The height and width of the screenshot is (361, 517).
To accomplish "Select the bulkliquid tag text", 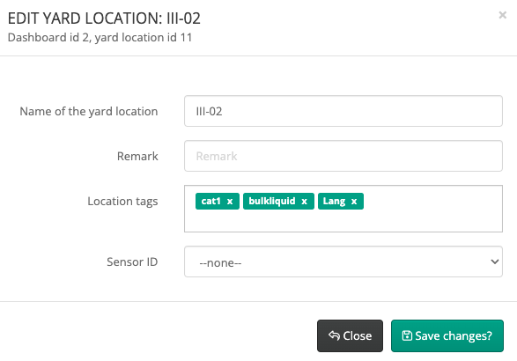I will tap(272, 201).
